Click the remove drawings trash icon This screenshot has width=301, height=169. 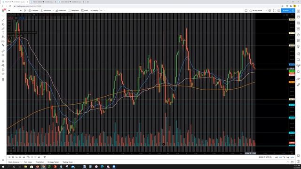pos(3,79)
